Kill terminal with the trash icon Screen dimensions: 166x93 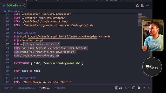pyautogui.click(x=139, y=88)
